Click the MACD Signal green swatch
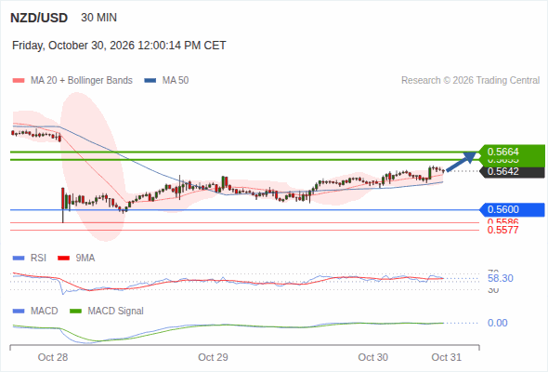Viewport: 548px width, 372px height. (x=75, y=312)
